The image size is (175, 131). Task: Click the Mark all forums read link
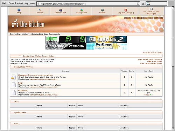click(152, 53)
